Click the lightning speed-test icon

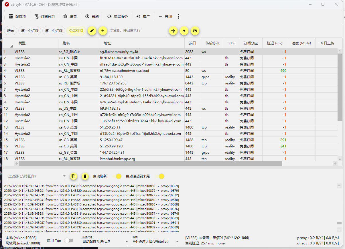click(184, 31)
